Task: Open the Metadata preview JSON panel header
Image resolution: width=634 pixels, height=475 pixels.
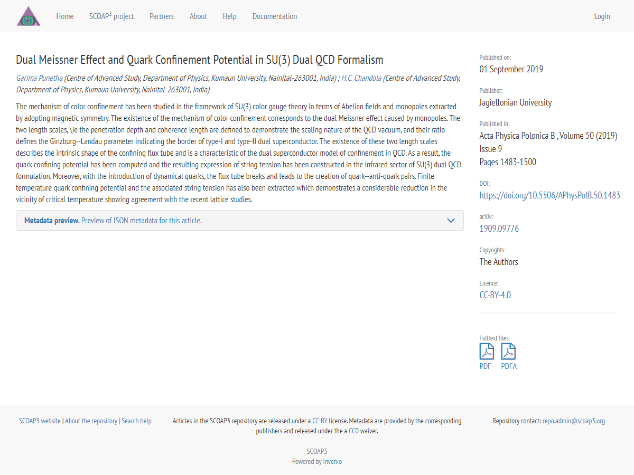Action: click(x=113, y=221)
